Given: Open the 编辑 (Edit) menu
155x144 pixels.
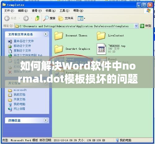Looking at the screenshot, I should point(23,11).
